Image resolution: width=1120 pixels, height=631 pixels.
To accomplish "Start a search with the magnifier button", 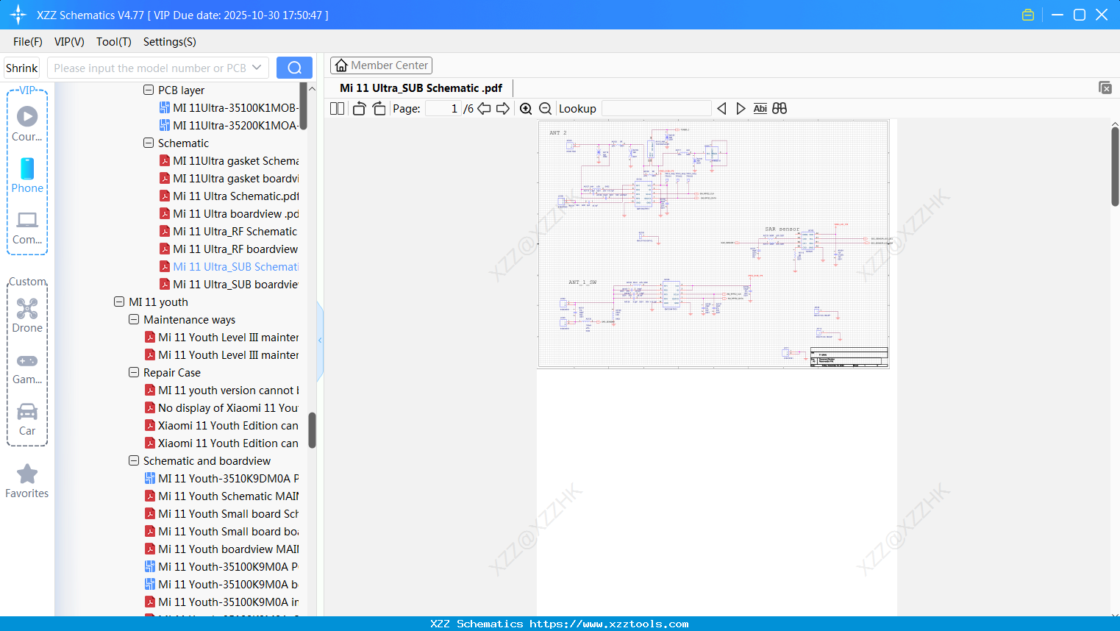I will point(293,67).
